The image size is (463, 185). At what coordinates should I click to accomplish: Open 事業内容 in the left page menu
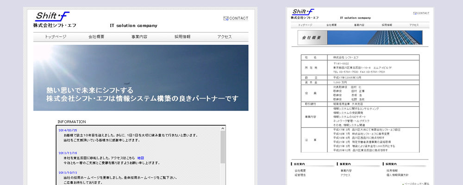coord(139,37)
